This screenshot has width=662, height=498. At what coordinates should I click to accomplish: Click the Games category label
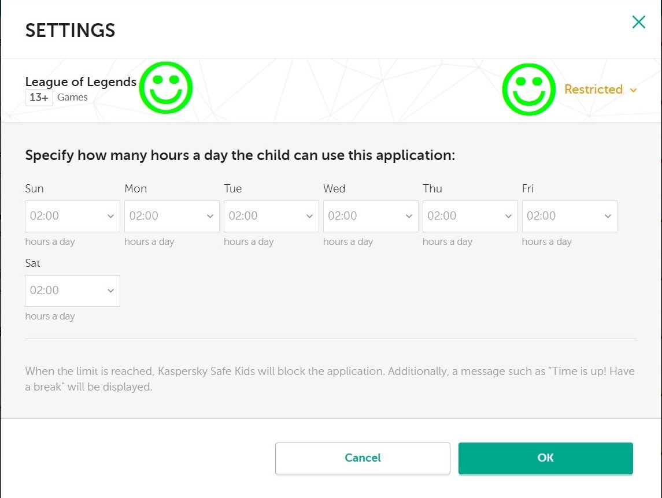pos(73,98)
